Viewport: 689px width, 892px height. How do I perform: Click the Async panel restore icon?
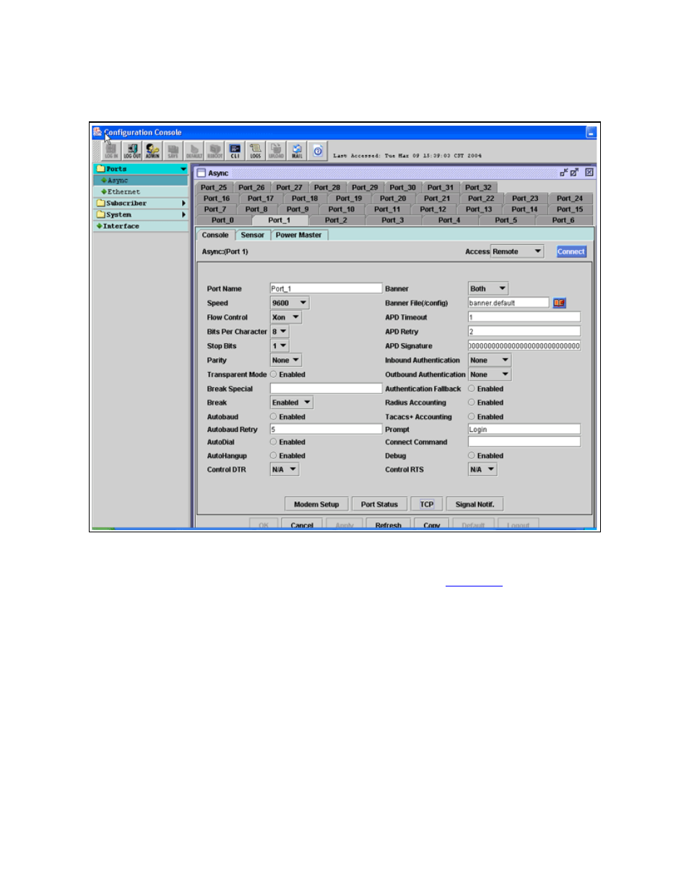click(x=563, y=173)
